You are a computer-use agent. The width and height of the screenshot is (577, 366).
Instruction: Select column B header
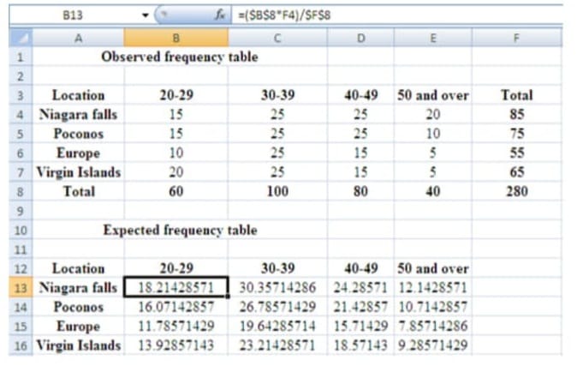(175, 37)
